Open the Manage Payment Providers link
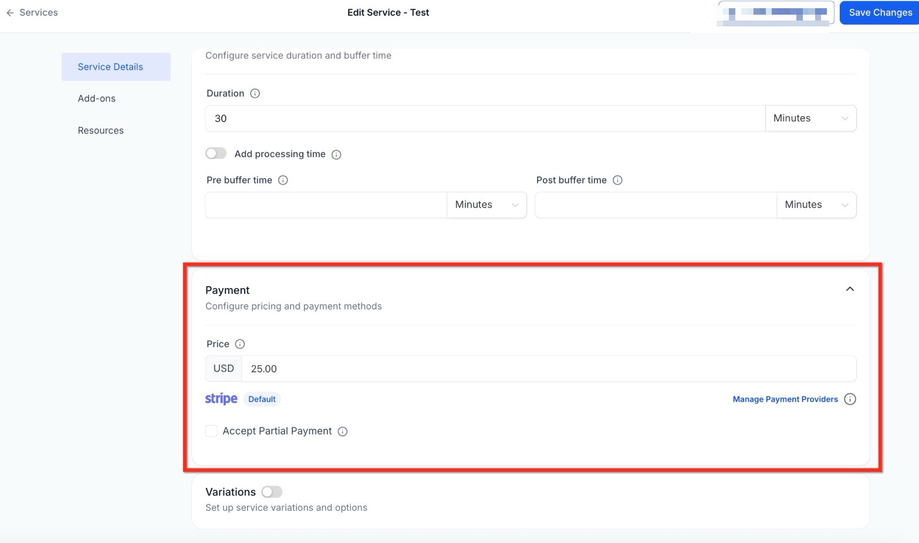 click(x=785, y=399)
